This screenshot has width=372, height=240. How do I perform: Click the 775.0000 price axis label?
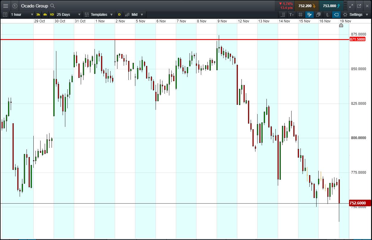click(x=358, y=173)
